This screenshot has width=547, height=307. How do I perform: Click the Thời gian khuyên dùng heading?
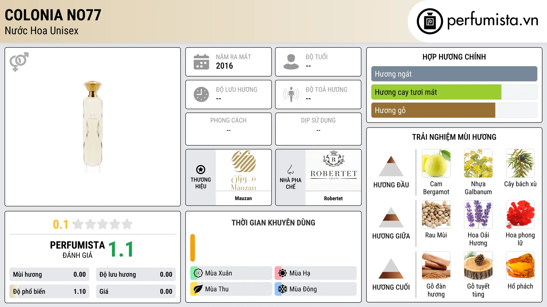273,223
